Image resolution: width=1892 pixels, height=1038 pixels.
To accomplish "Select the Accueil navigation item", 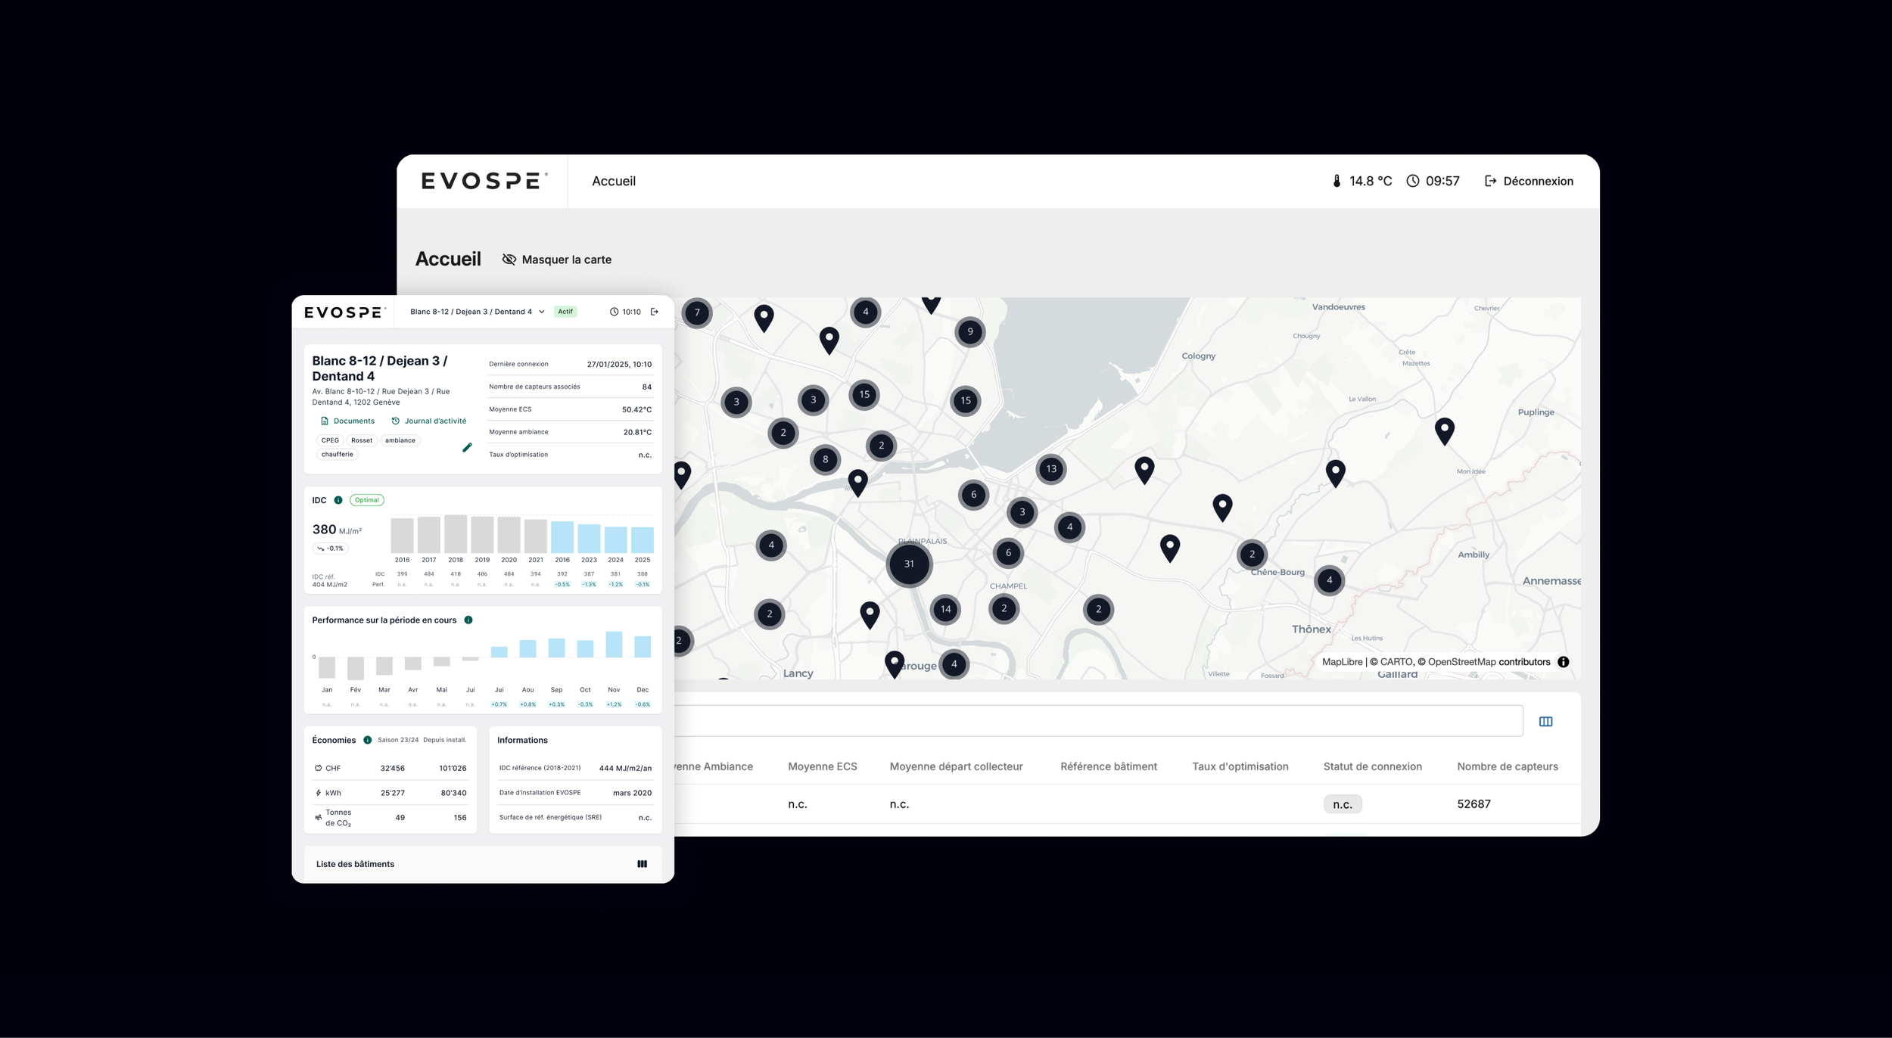I will pyautogui.click(x=614, y=181).
